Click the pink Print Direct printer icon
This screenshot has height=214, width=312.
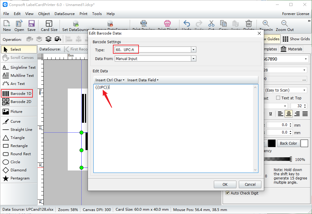coord(167,24)
